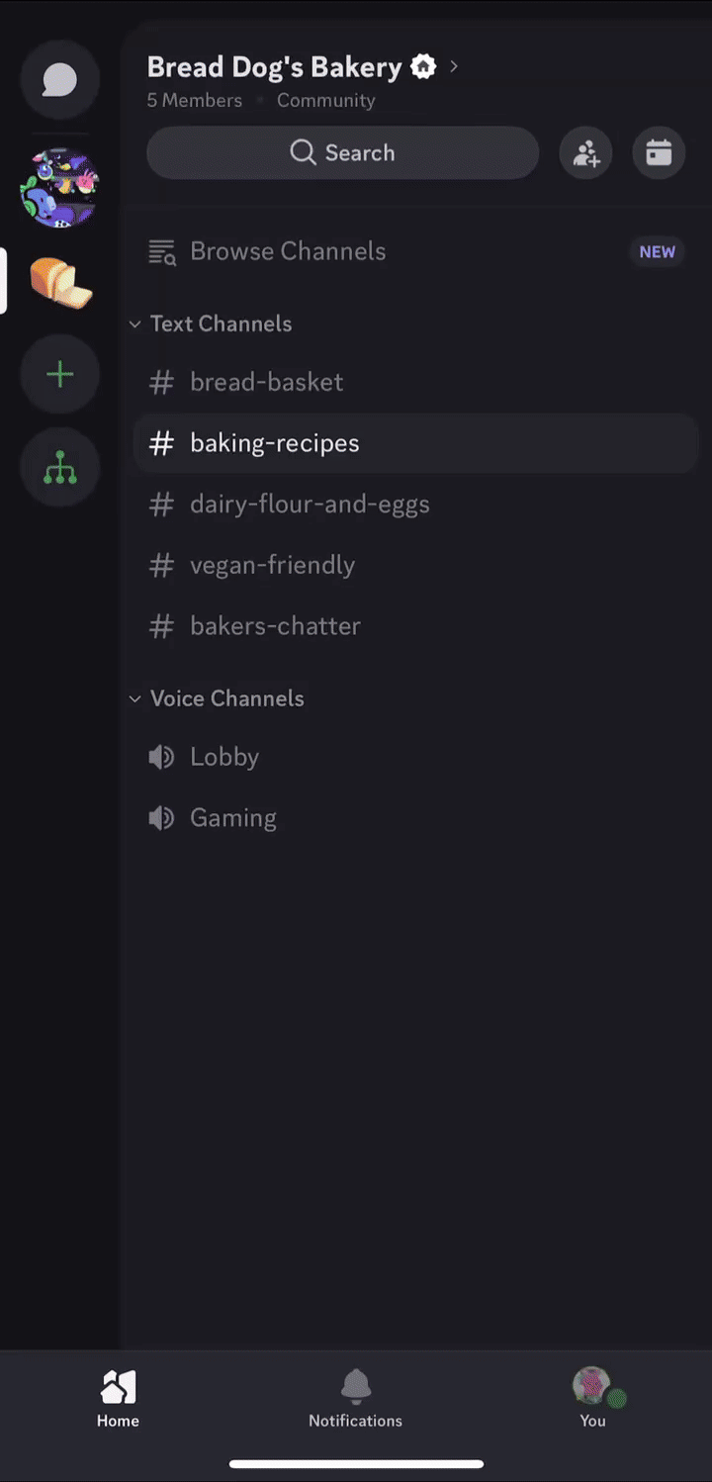Expand the Bread Dog's Bakery server header chevron
The width and height of the screenshot is (712, 1482).
pos(454,66)
